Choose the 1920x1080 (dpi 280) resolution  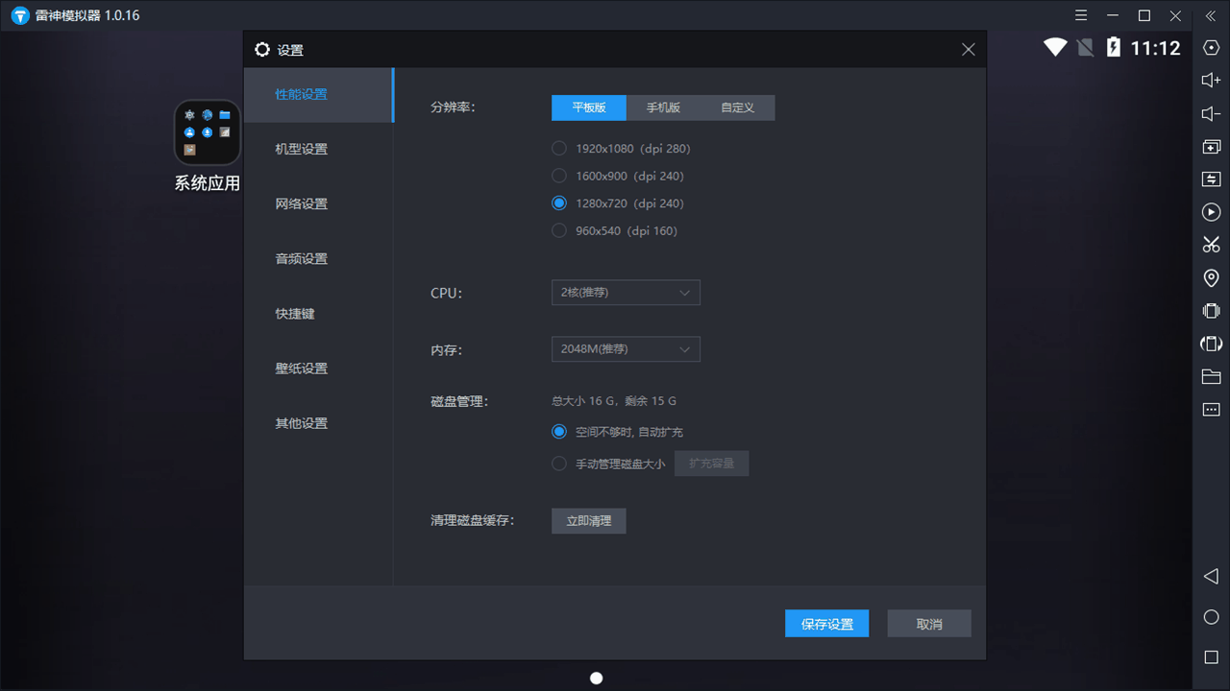coord(558,148)
